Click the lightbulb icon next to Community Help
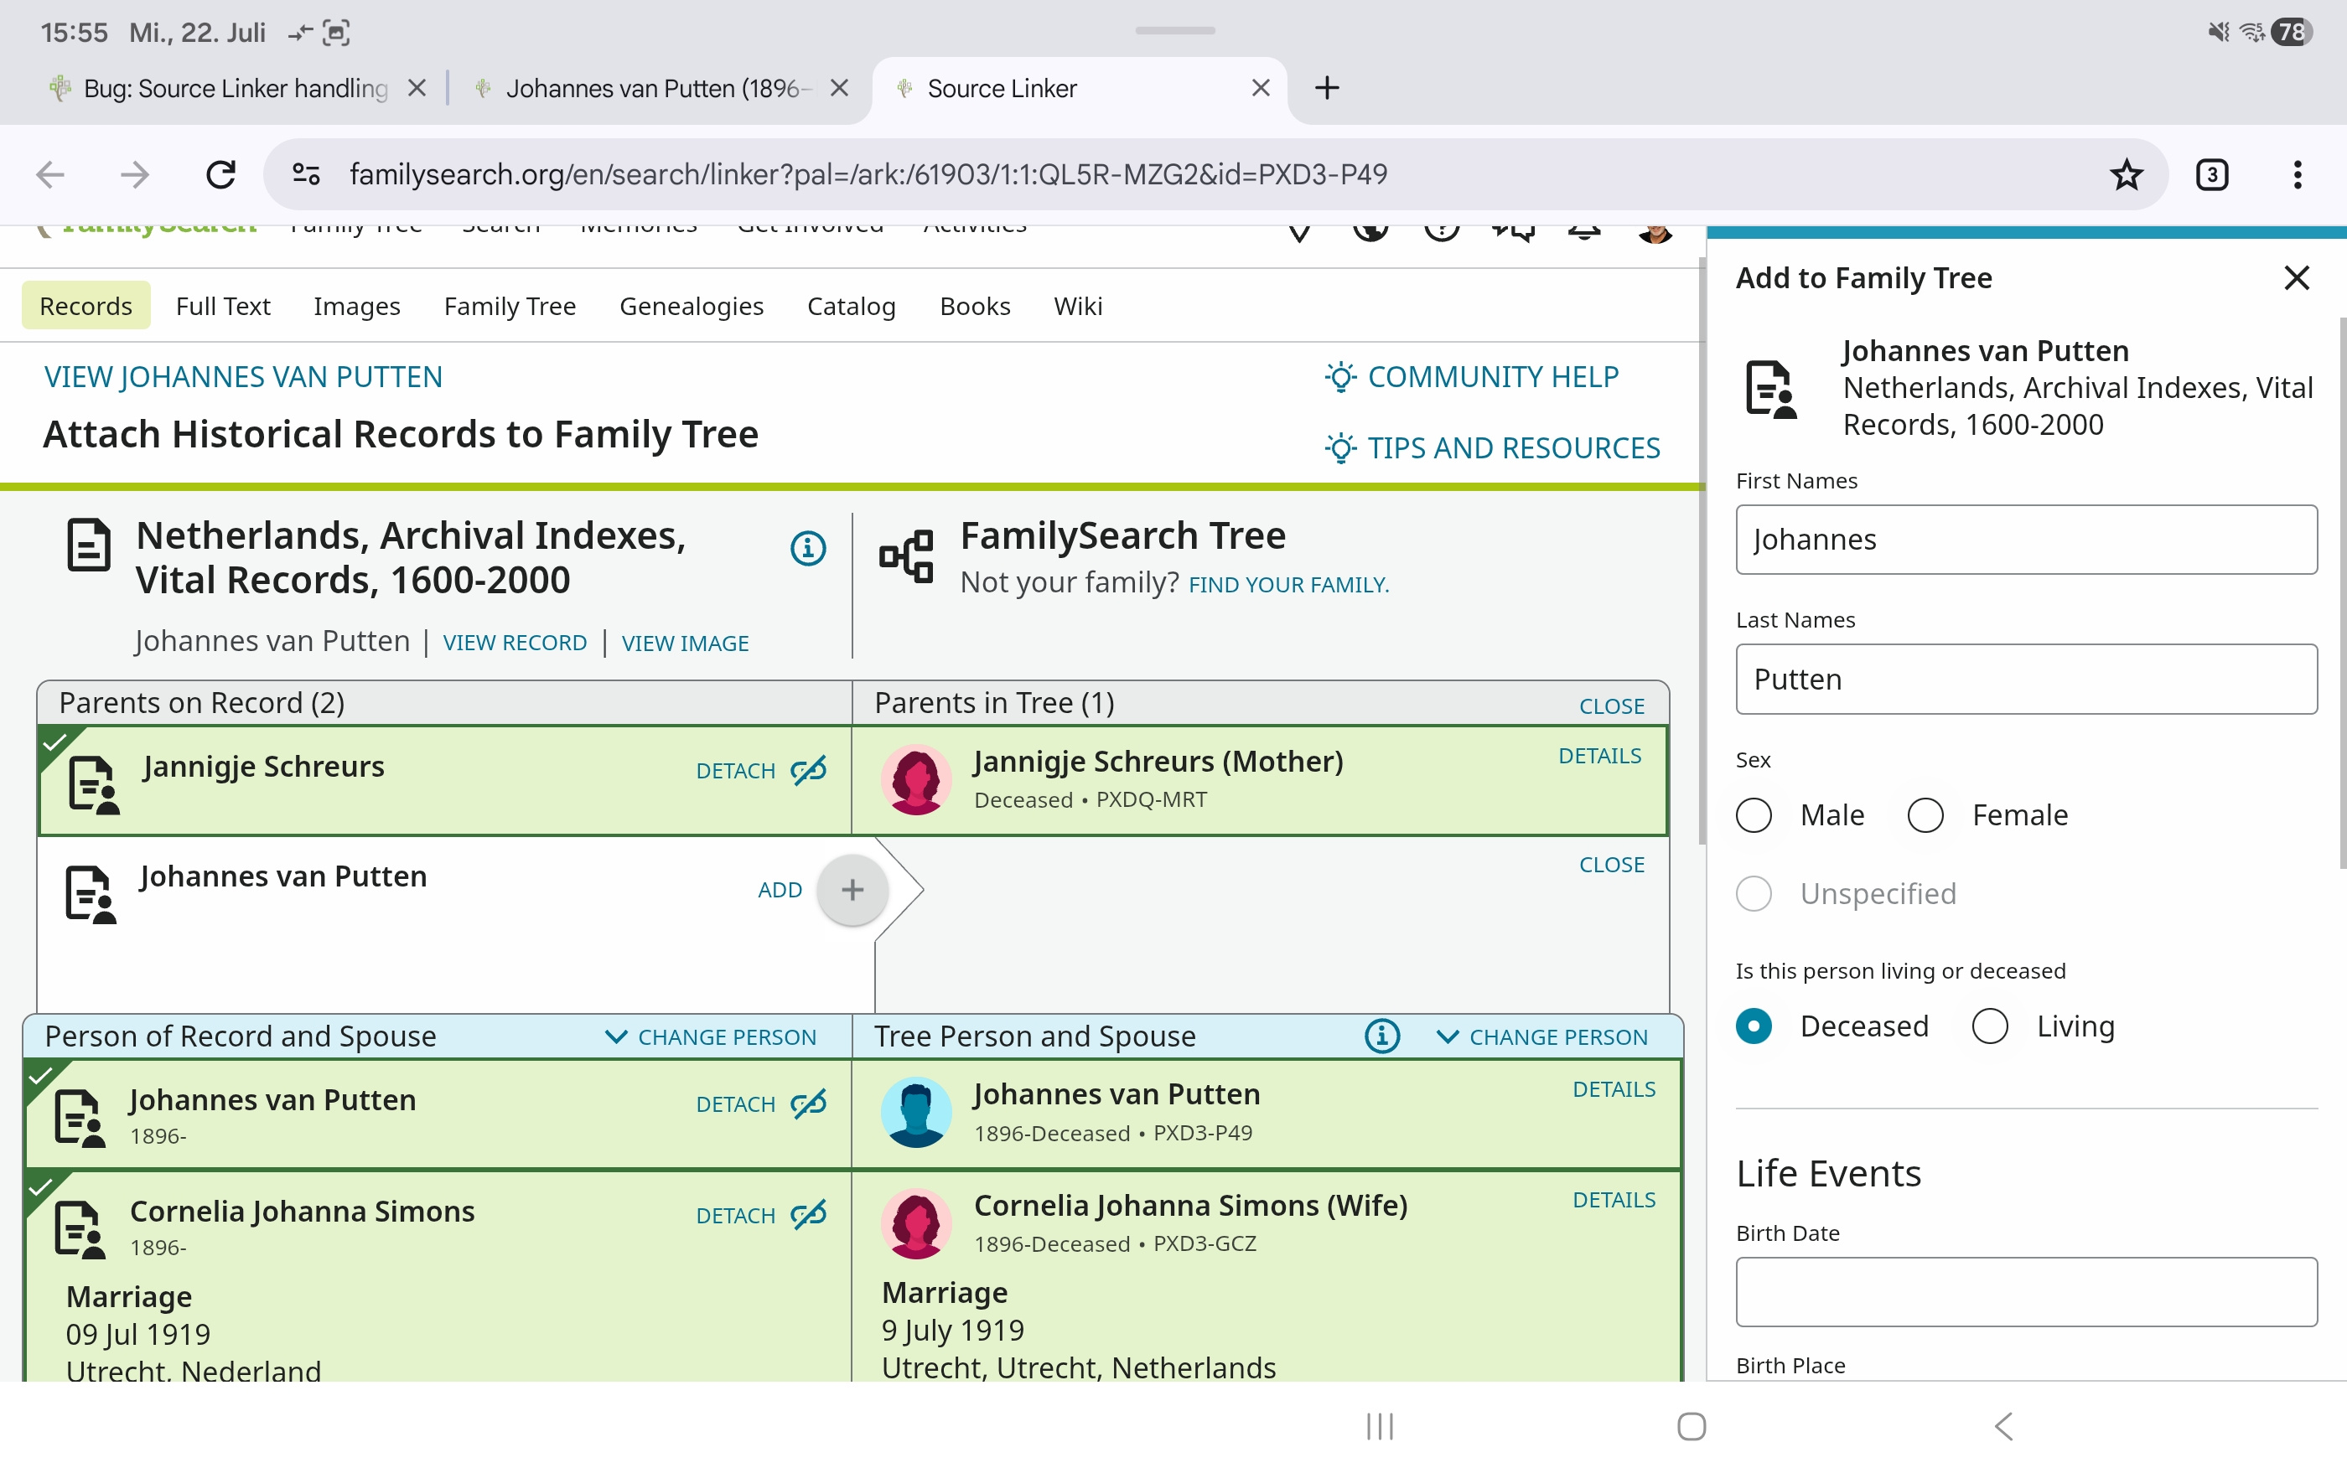 click(x=1340, y=377)
